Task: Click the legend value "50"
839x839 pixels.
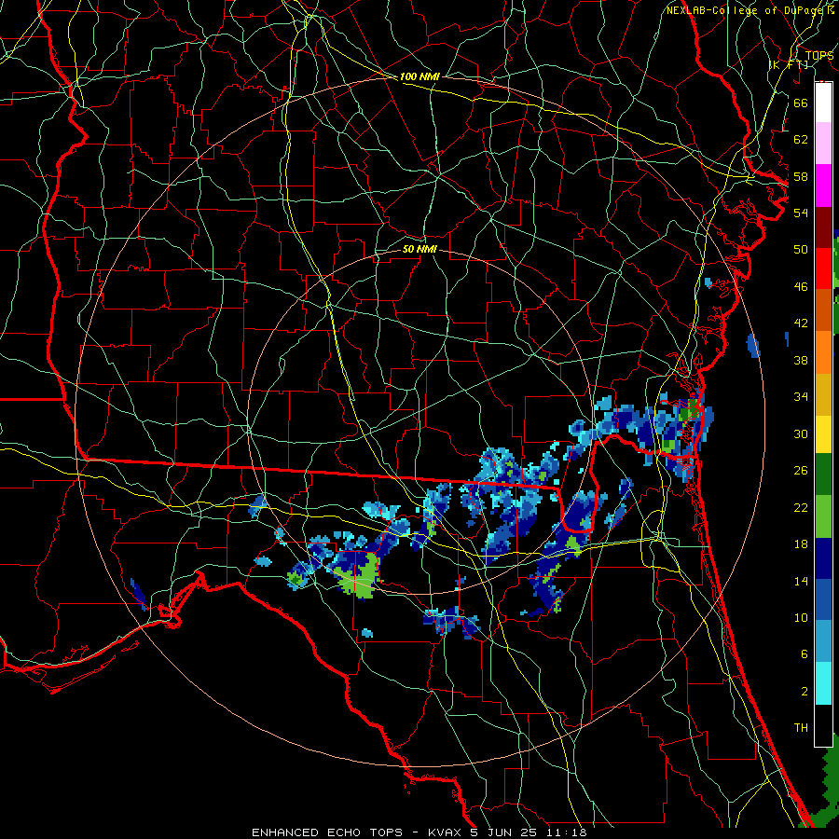Action: click(x=801, y=249)
